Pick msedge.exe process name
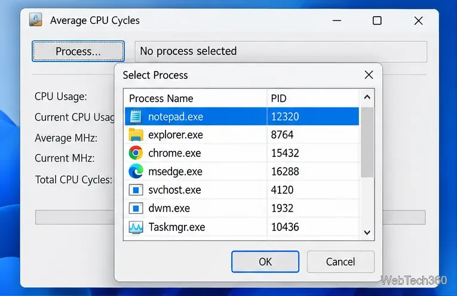This screenshot has width=457, height=296. pos(175,171)
